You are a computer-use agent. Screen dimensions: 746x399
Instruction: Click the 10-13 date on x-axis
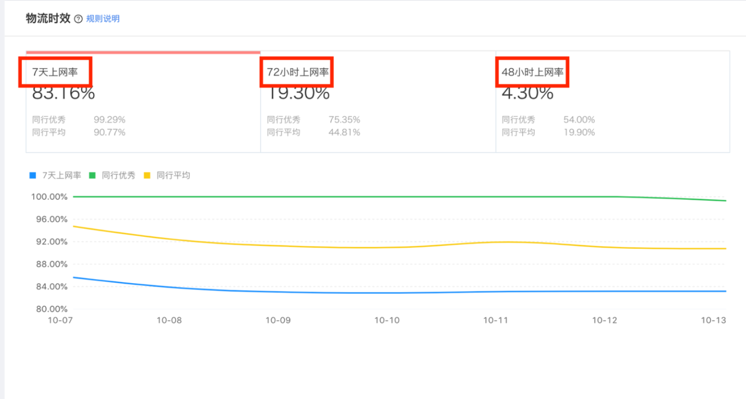coord(713,320)
